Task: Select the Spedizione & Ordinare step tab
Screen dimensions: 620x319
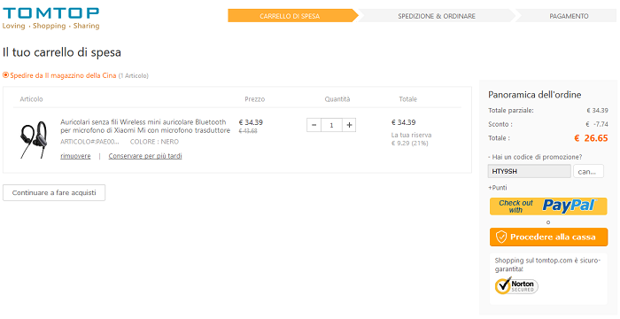Action: point(437,16)
